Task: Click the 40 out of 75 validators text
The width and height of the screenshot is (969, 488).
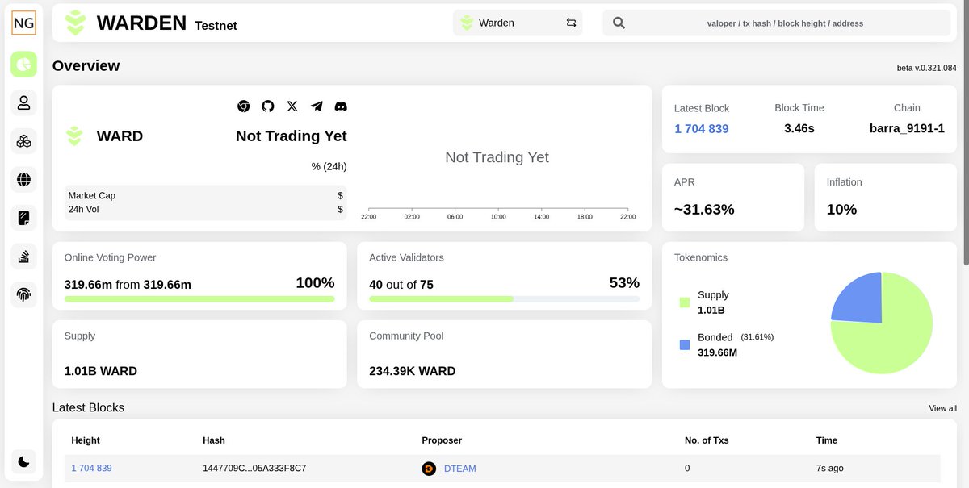Action: point(402,285)
